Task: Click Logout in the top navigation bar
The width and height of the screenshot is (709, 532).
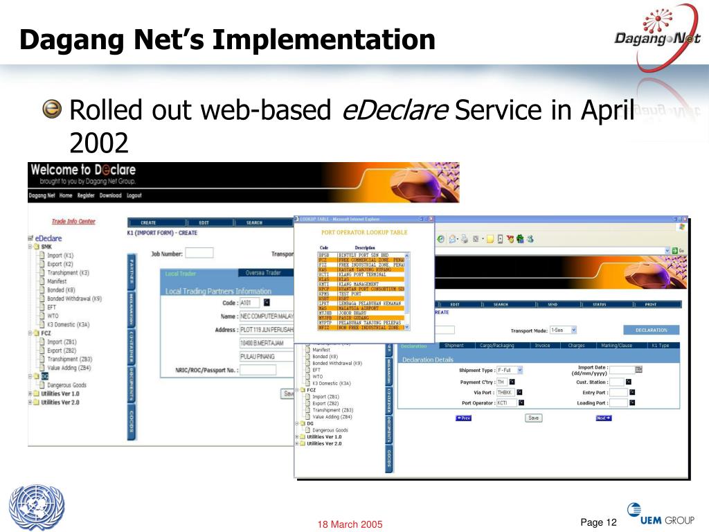Action: tap(134, 195)
